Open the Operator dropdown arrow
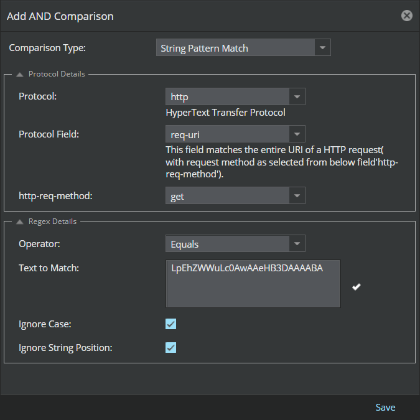Viewport: 420px width, 420px height. [297, 243]
